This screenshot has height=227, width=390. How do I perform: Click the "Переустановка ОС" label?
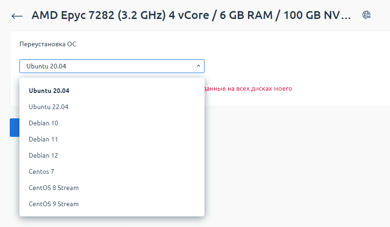[x=48, y=44]
